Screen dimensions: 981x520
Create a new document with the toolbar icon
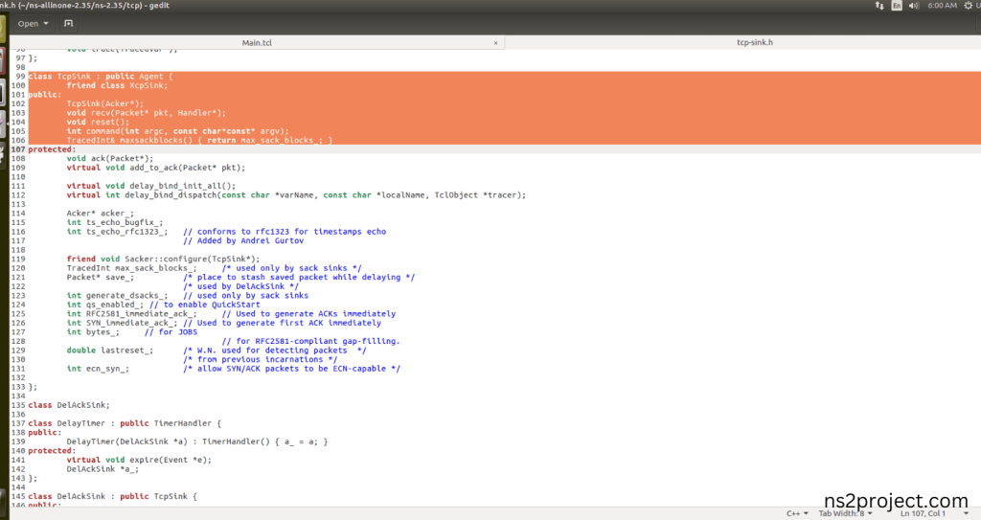pyautogui.click(x=68, y=24)
